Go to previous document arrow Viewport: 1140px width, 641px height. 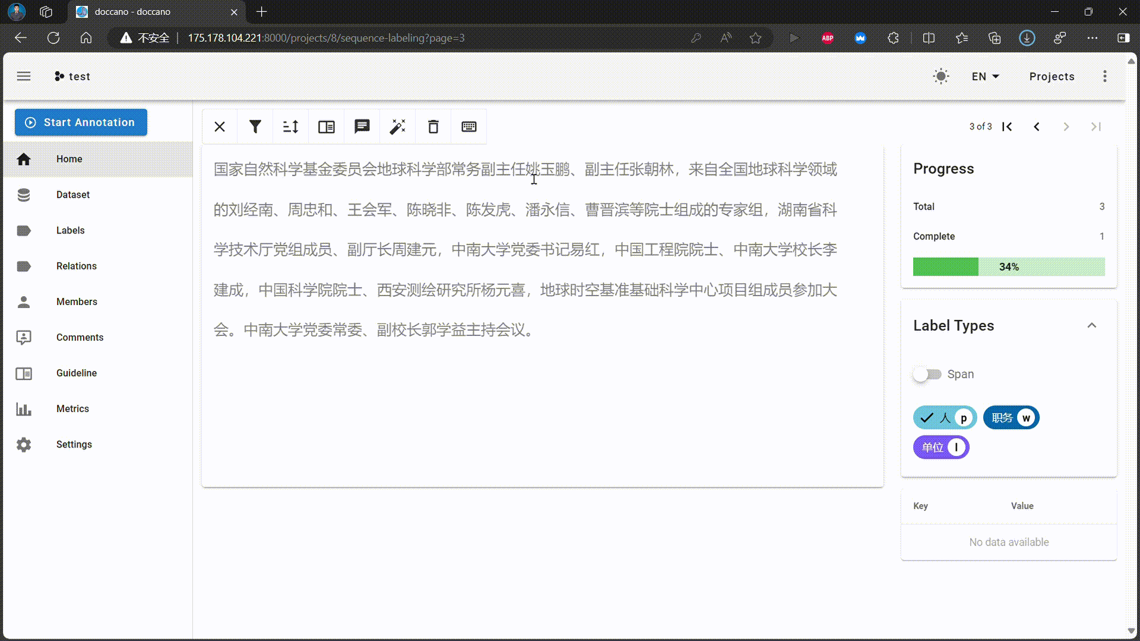click(x=1037, y=126)
